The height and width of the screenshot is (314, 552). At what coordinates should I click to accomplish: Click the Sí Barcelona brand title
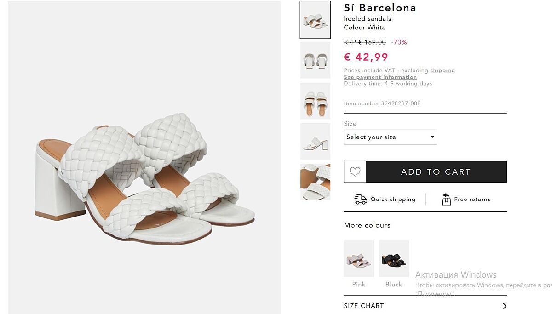[380, 8]
